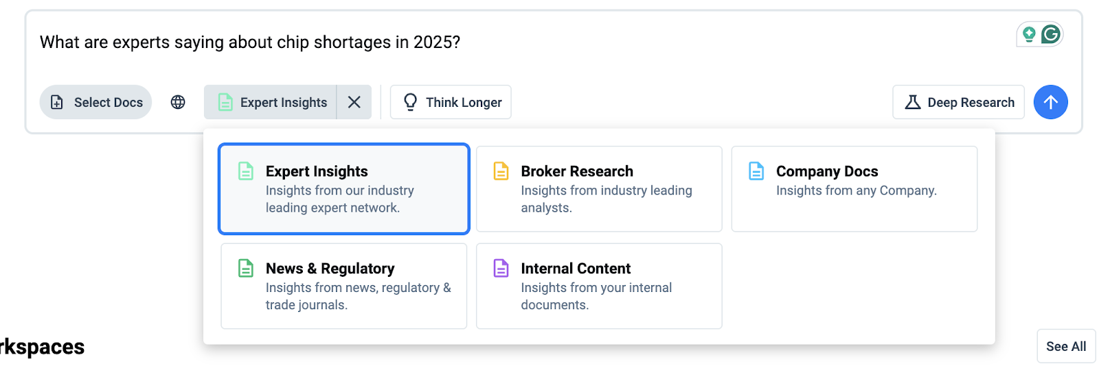Submit the query with the blue arrow button
Image resolution: width=1099 pixels, height=366 pixels.
pyautogui.click(x=1050, y=102)
